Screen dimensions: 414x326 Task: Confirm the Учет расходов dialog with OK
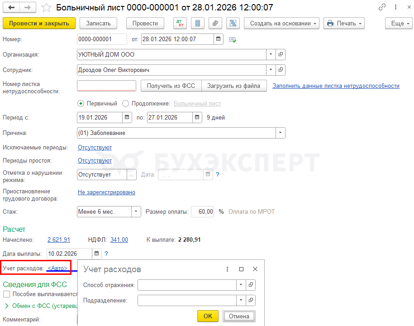click(208, 316)
